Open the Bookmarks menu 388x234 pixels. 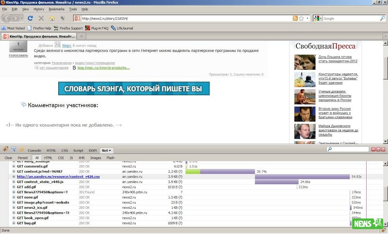pyautogui.click(x=56, y=9)
